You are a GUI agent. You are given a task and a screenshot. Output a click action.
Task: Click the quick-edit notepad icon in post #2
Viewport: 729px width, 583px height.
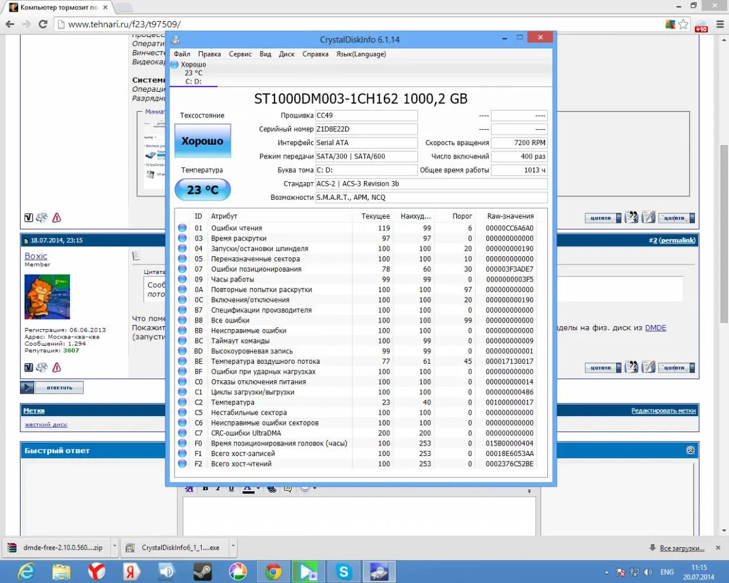click(x=648, y=367)
